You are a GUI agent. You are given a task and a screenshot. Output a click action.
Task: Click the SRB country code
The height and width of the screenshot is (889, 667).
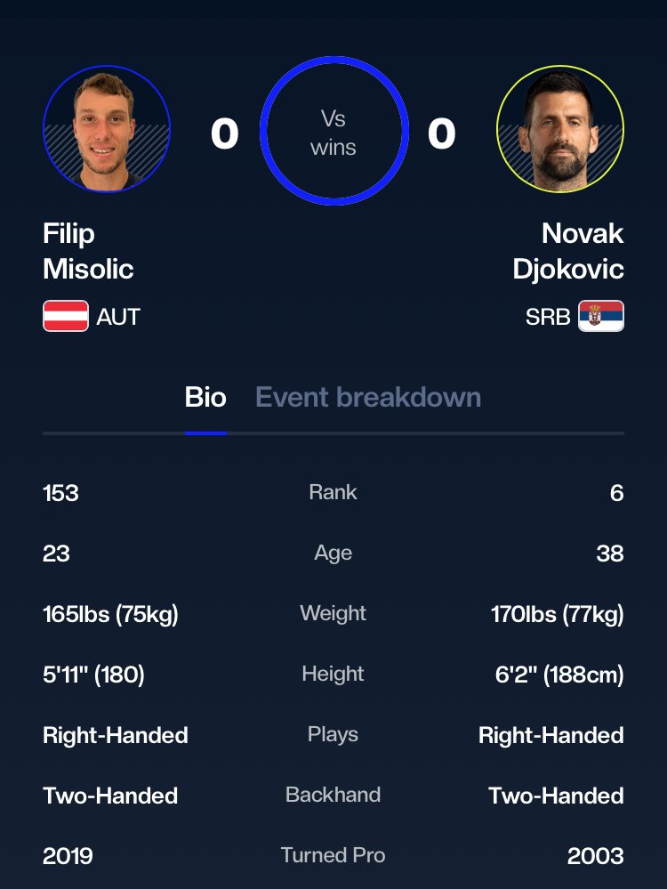tap(548, 317)
